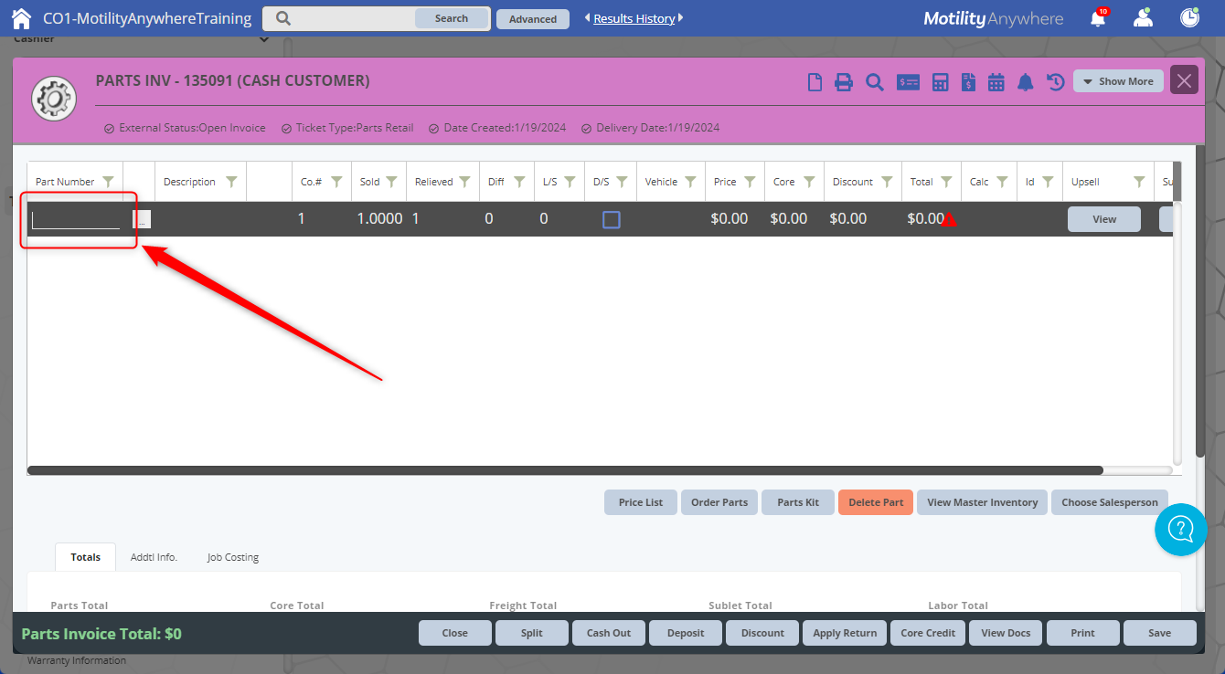Screen dimensions: 1225x674
Task: Open the Part Number column filter
Action: 109,182
